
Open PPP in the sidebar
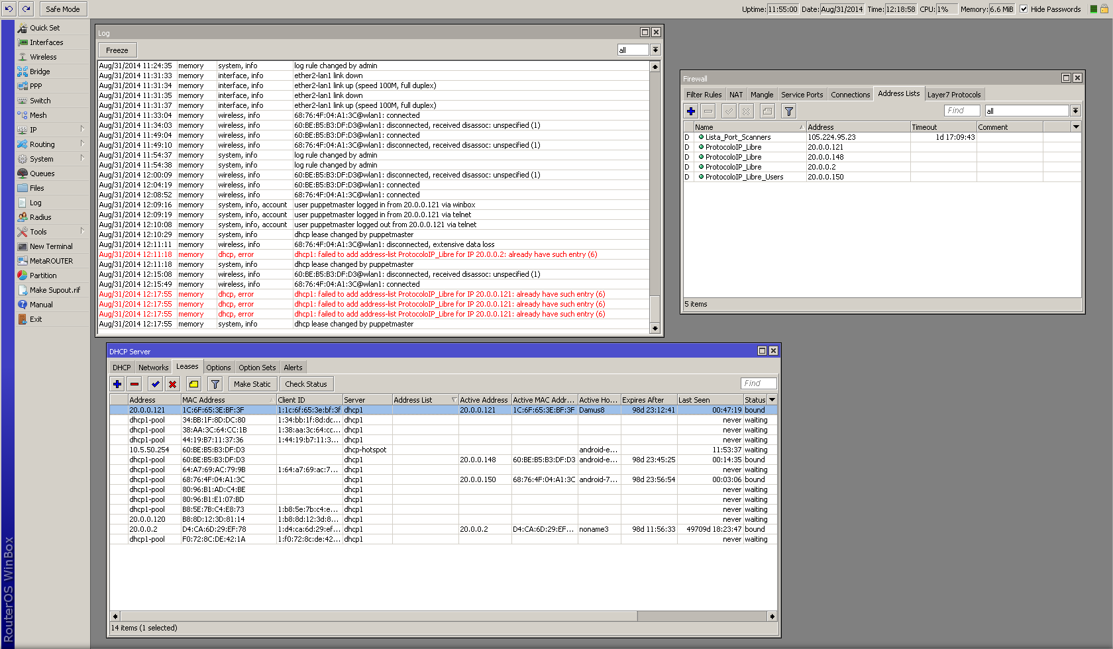coord(36,86)
